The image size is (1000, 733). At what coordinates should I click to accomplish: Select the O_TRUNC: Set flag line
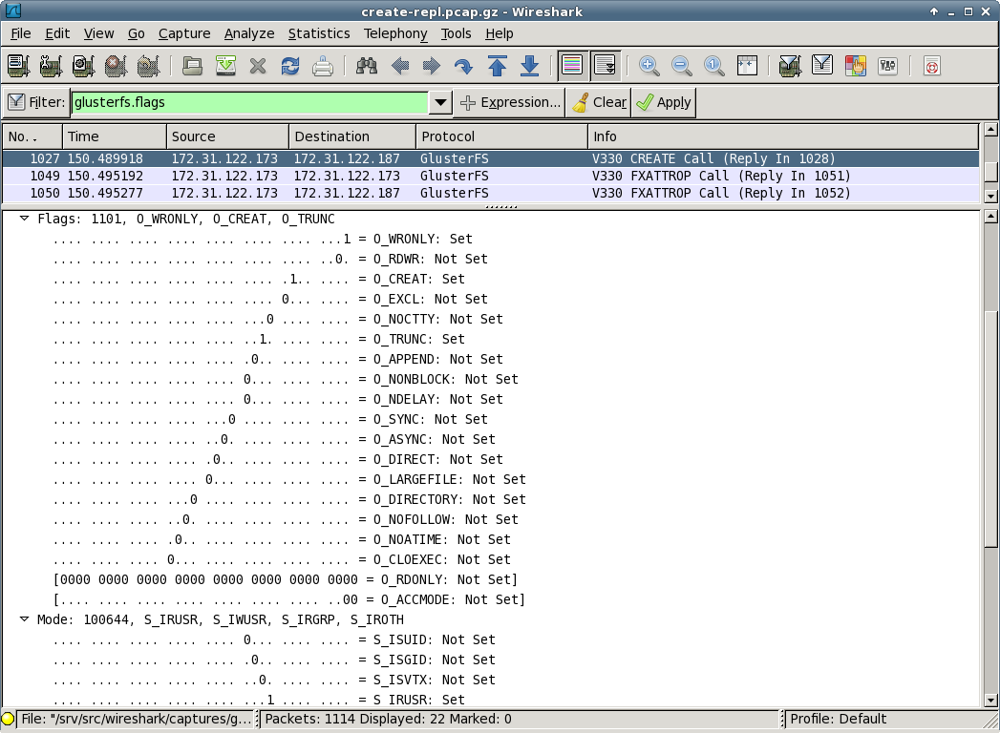(x=259, y=339)
